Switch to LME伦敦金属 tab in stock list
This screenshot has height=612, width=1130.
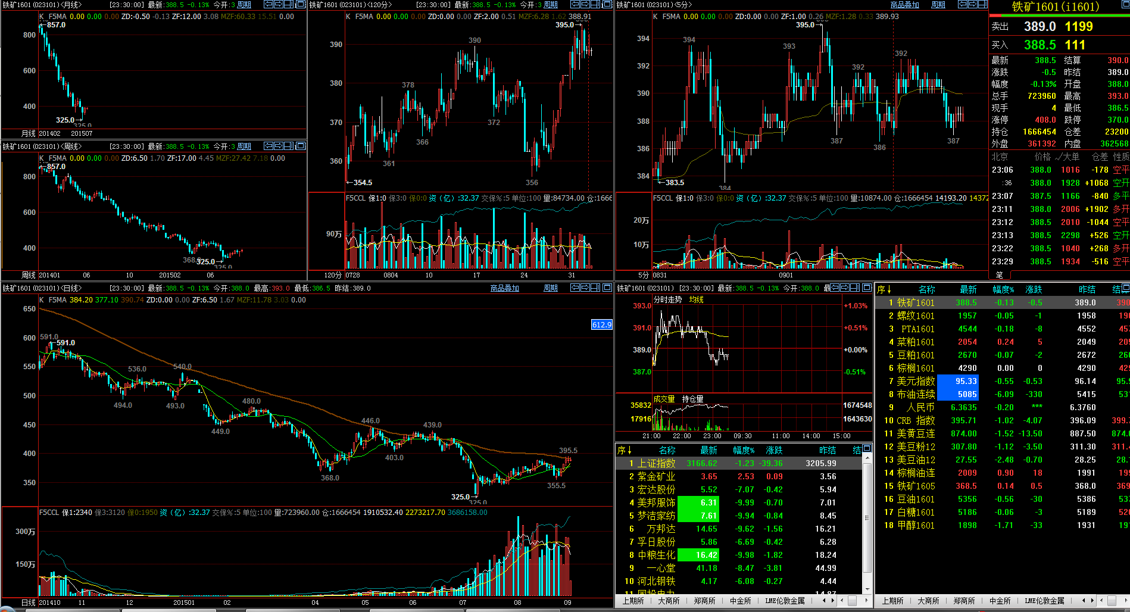785,601
